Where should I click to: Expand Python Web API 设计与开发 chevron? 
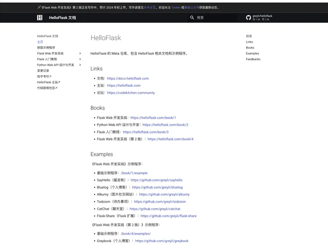(x=80, y=65)
